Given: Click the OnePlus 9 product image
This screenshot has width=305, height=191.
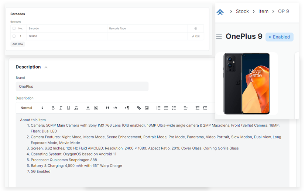Looking at the screenshot, I should click(247, 84).
